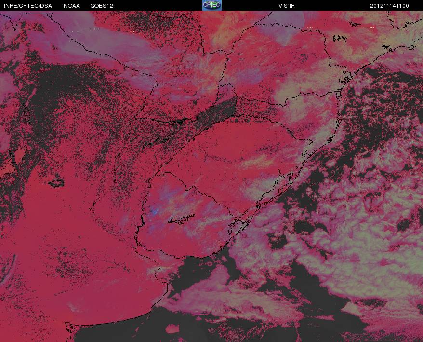The image size is (423, 342).
Task: Click the GOES12 satellite label
Action: (102, 6)
